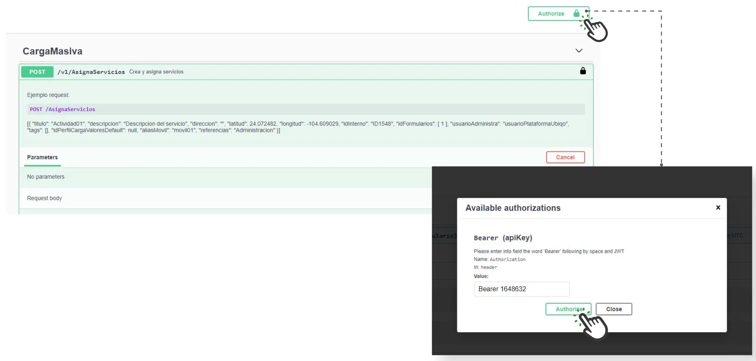Click the black padlock on AsignaServicios row
This screenshot has width=756, height=361.
point(583,71)
